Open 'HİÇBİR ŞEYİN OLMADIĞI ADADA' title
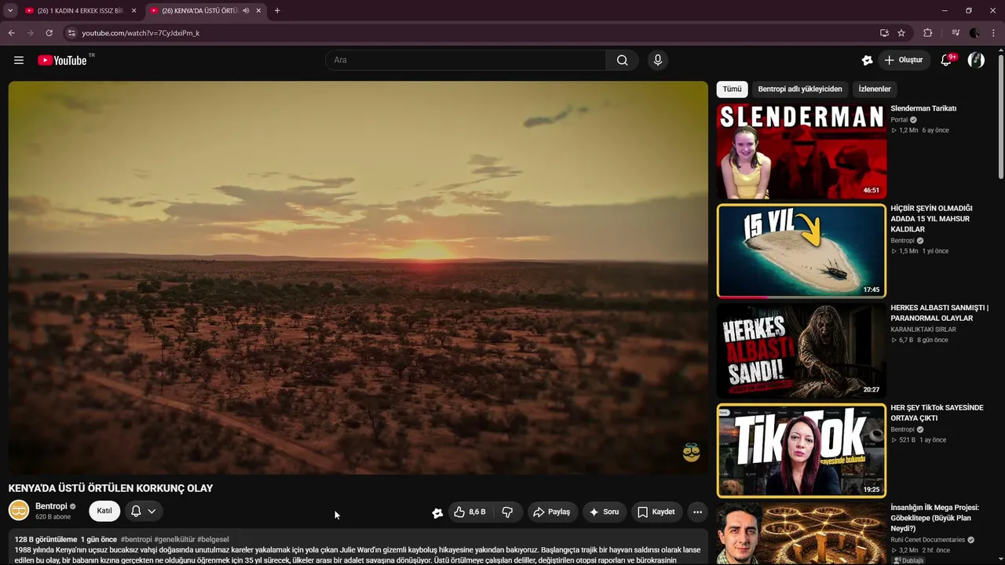 point(931,219)
